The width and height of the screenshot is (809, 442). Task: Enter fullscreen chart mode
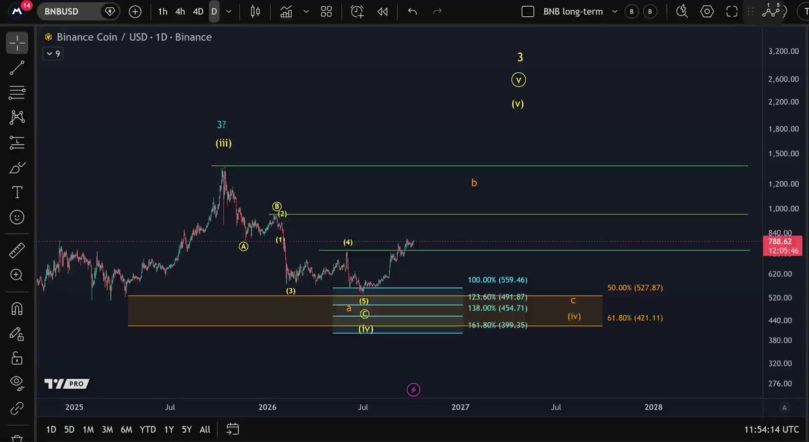(x=733, y=11)
